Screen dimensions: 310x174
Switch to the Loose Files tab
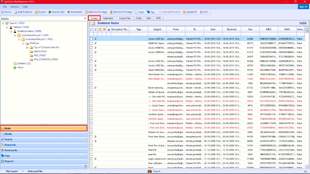[x=125, y=18]
